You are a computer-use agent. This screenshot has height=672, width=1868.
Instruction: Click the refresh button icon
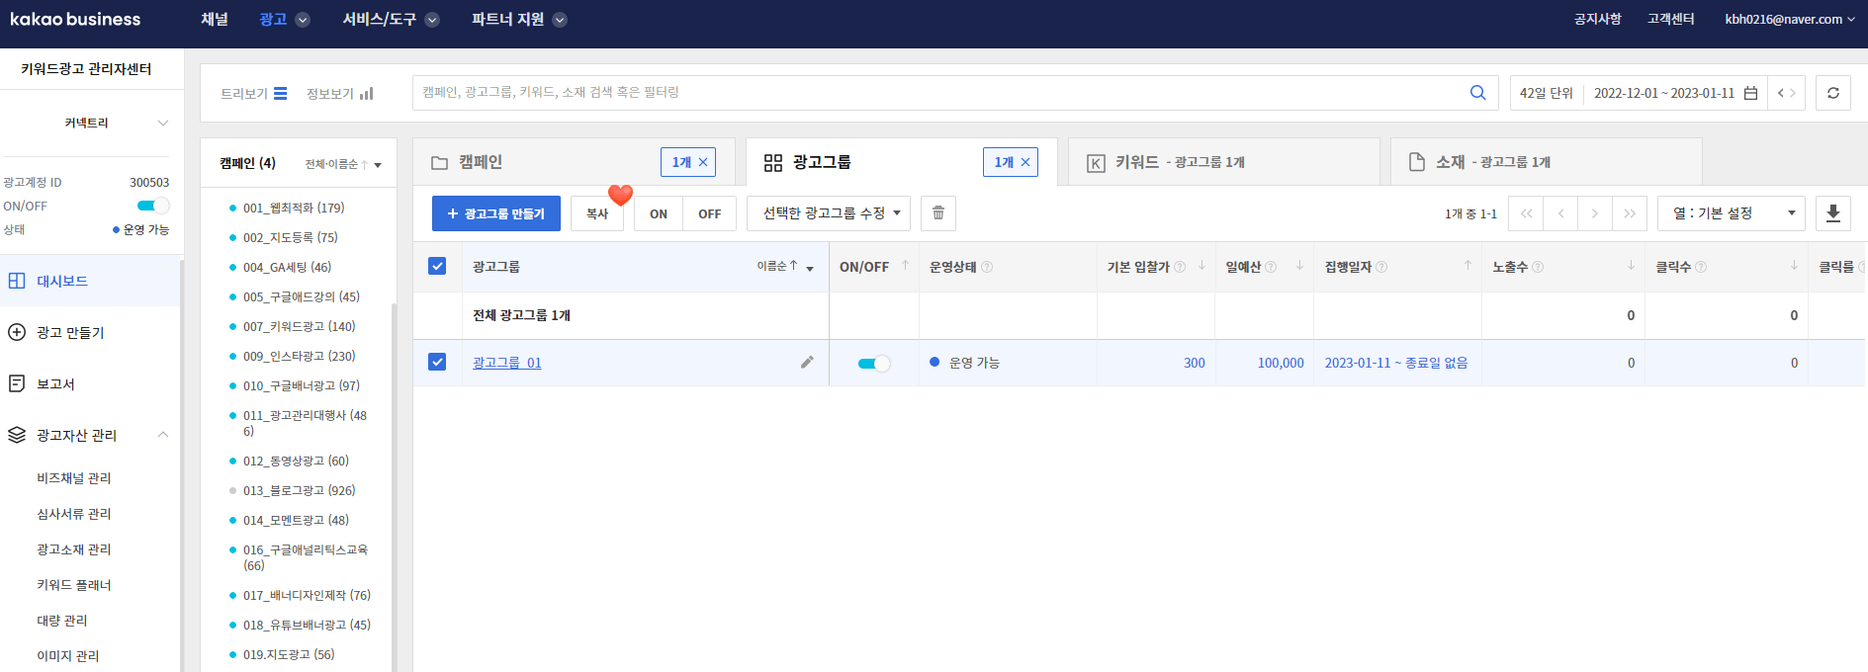pos(1832,93)
